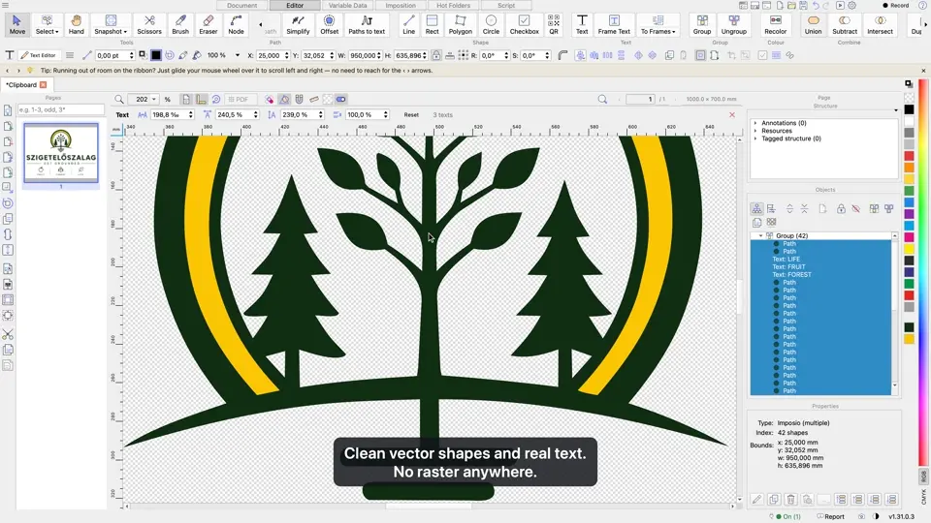Toggle the PDF view button

[239, 99]
